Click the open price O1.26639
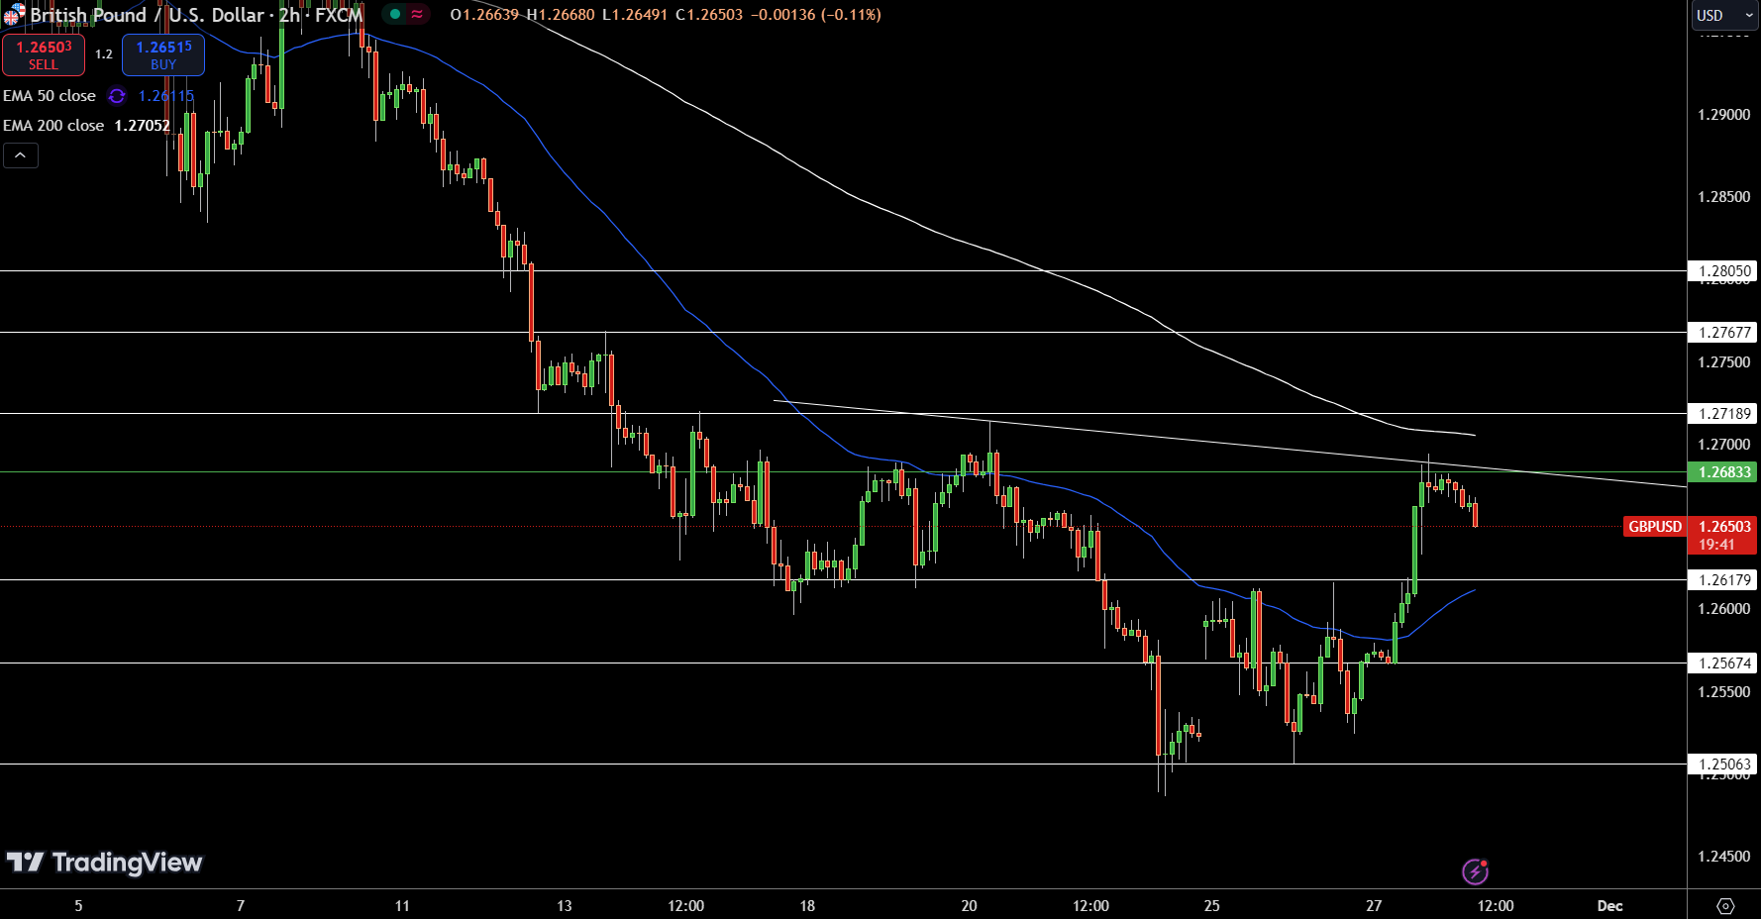This screenshot has height=919, width=1761. click(484, 15)
